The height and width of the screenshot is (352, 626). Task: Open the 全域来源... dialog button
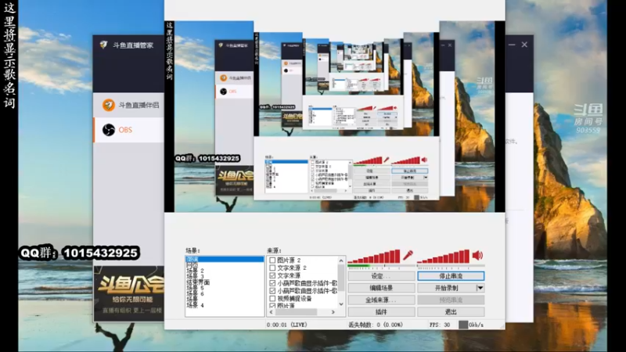coord(381,300)
